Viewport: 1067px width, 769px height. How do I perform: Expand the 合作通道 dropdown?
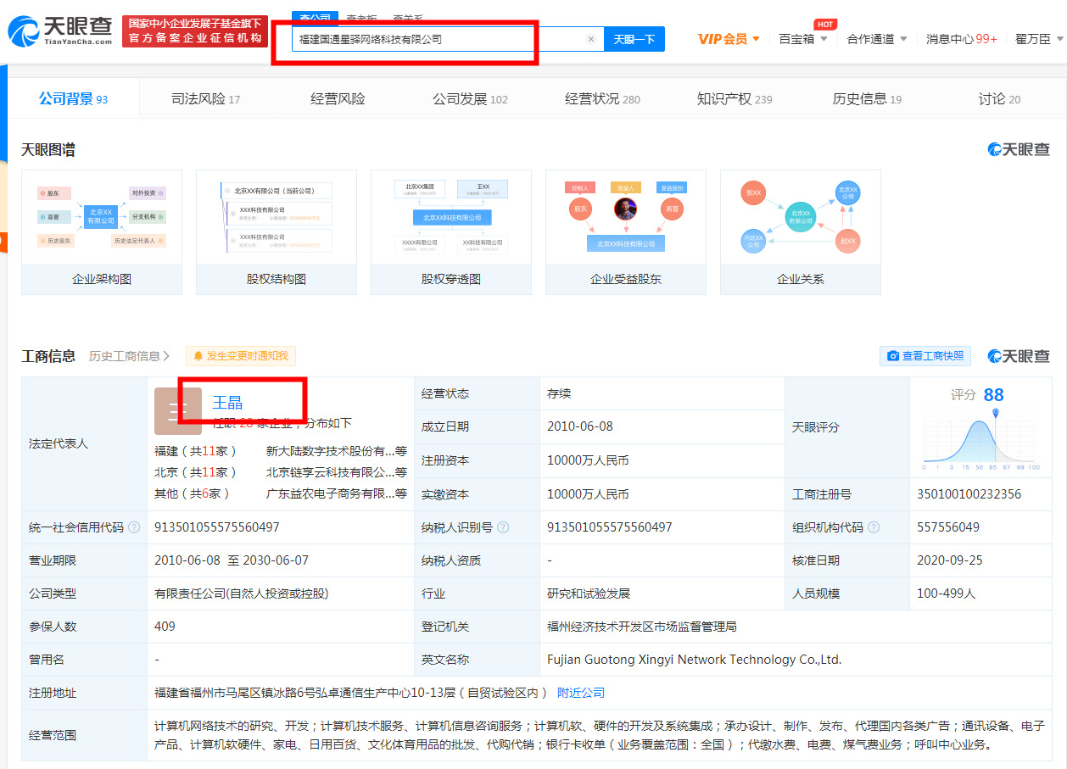(x=877, y=39)
